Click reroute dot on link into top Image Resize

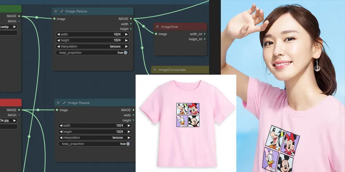(37, 17)
